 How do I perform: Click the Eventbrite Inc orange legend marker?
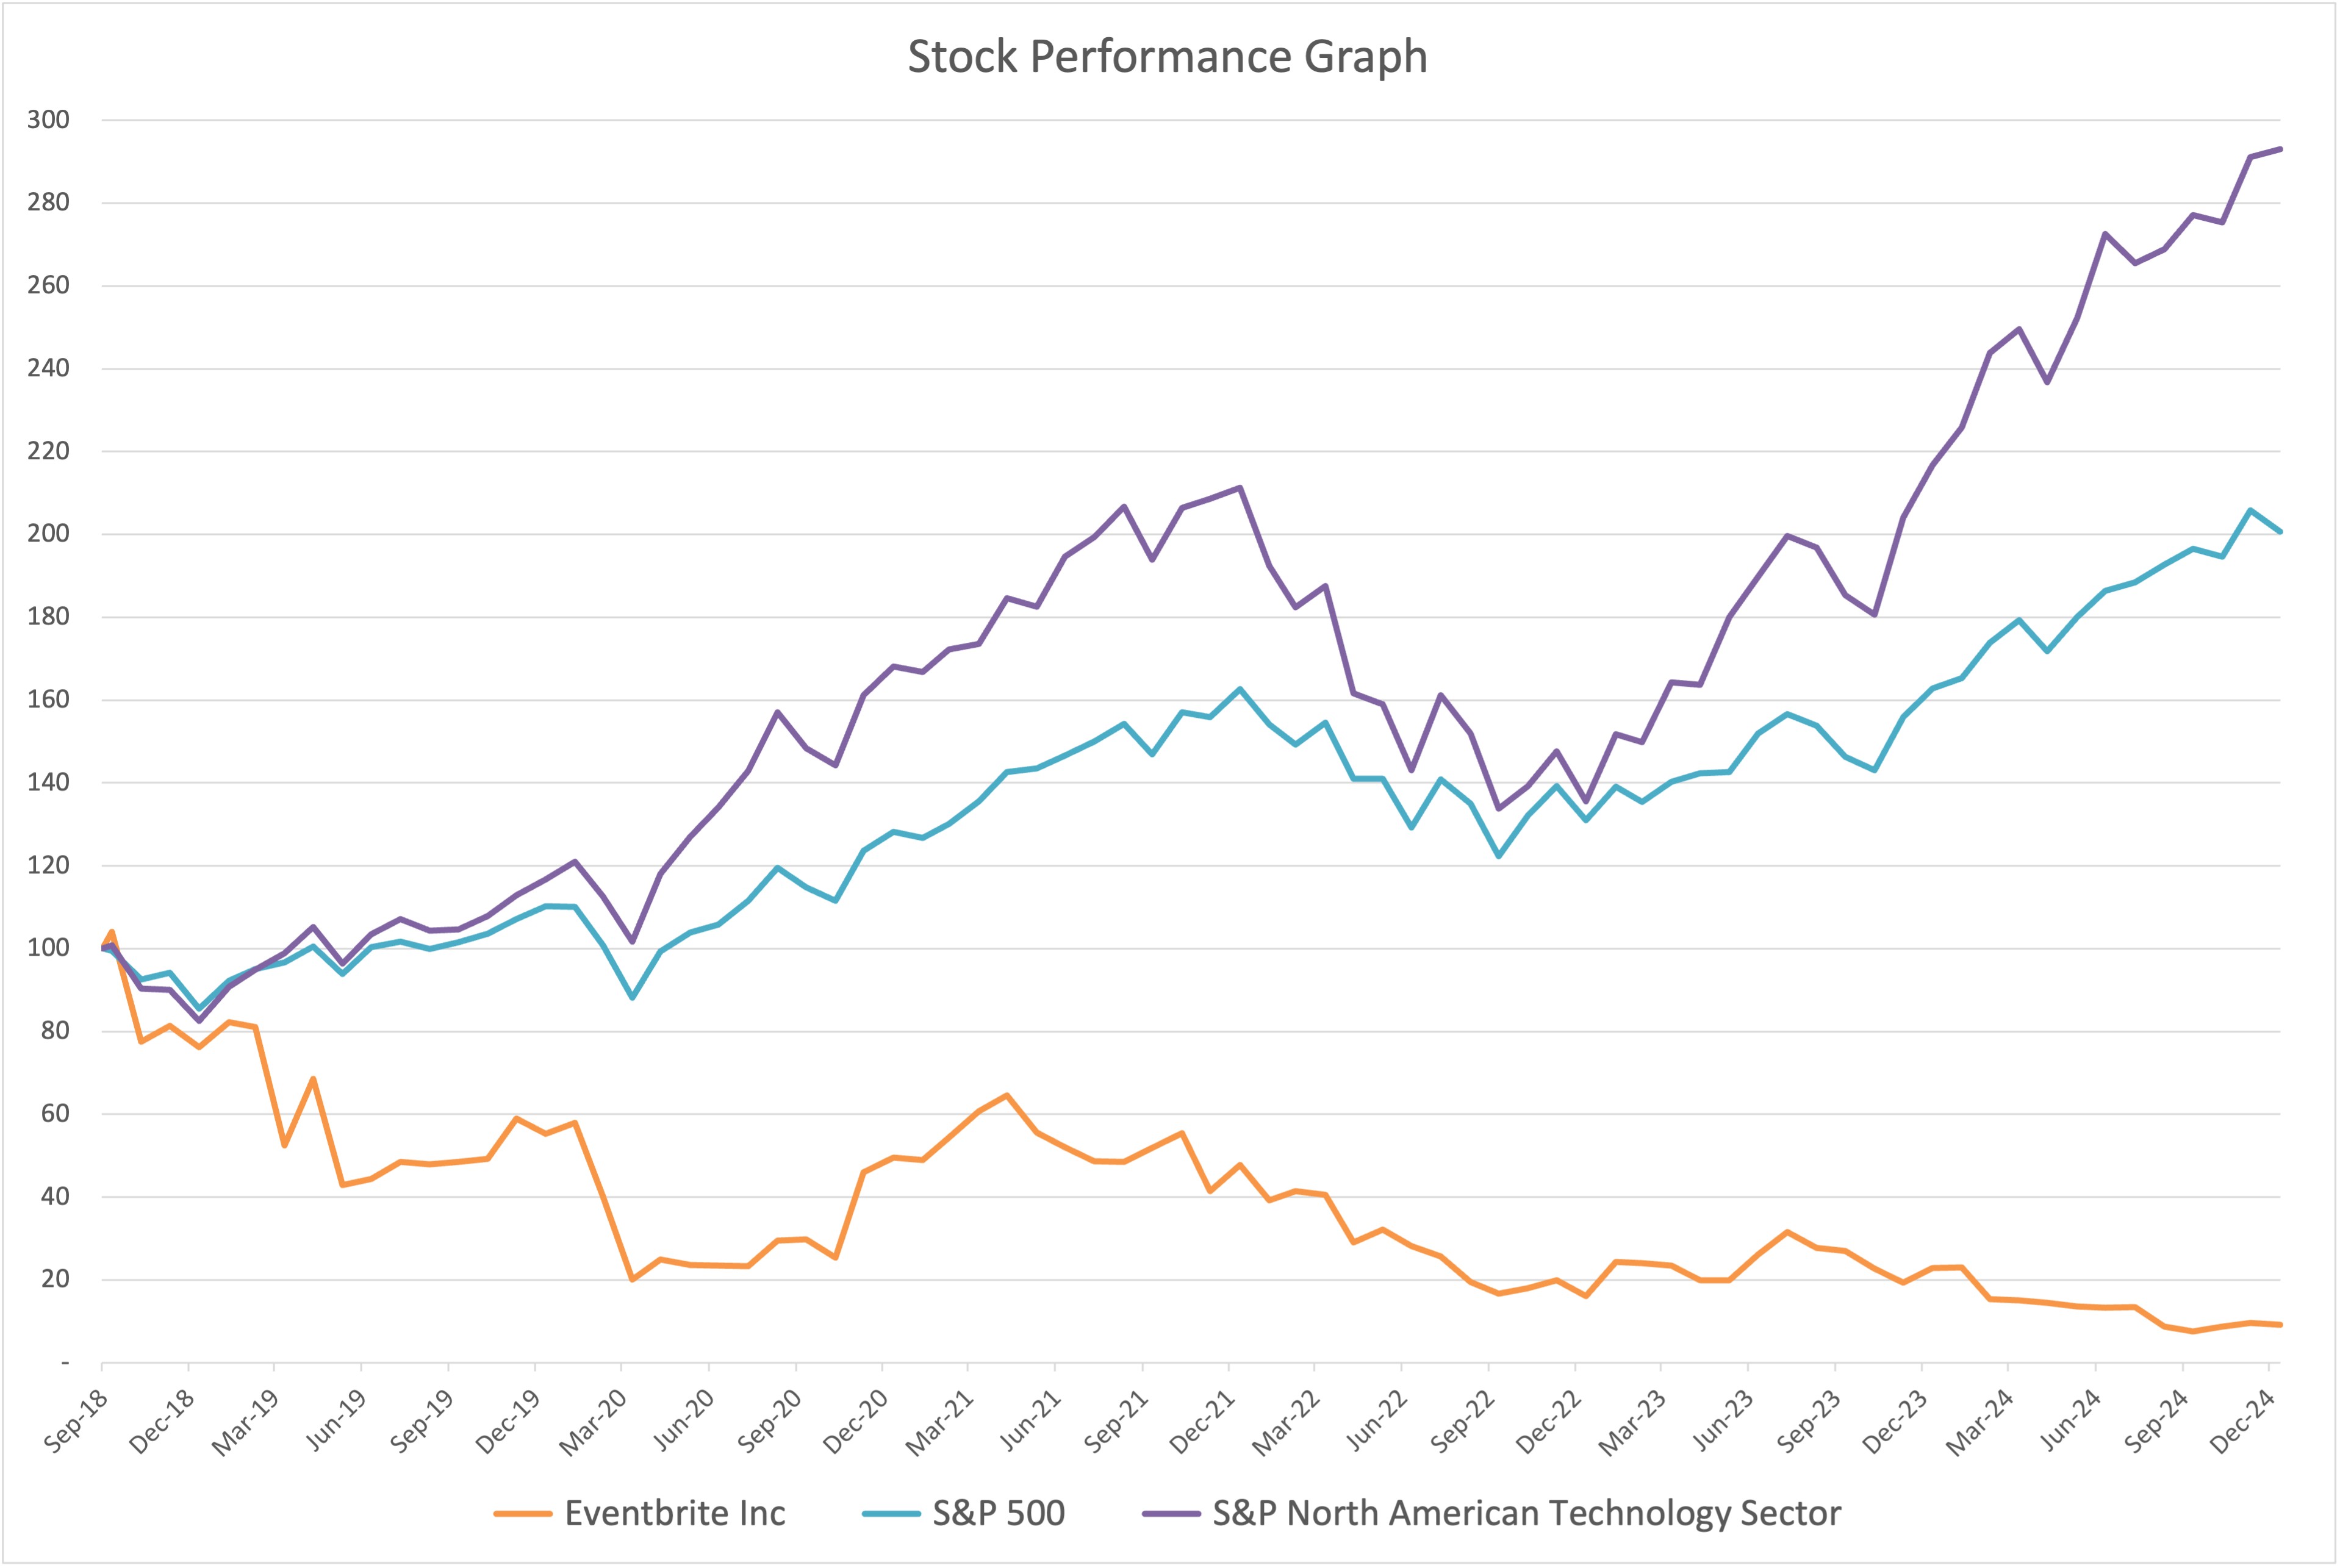(523, 1514)
